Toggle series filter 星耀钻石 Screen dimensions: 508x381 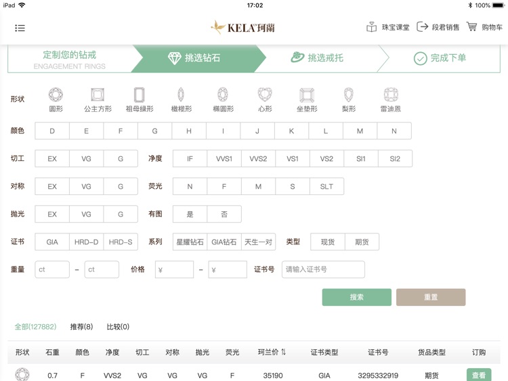[190, 242]
